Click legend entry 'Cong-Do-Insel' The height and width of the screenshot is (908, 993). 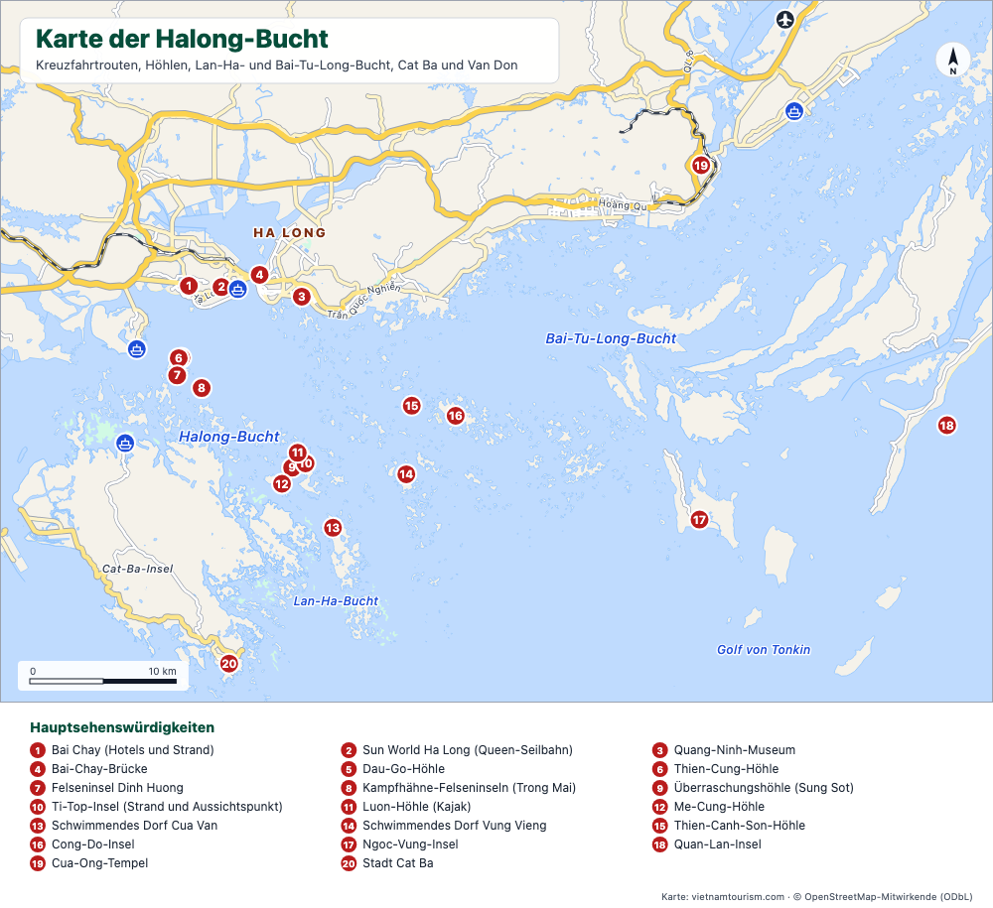point(82,844)
